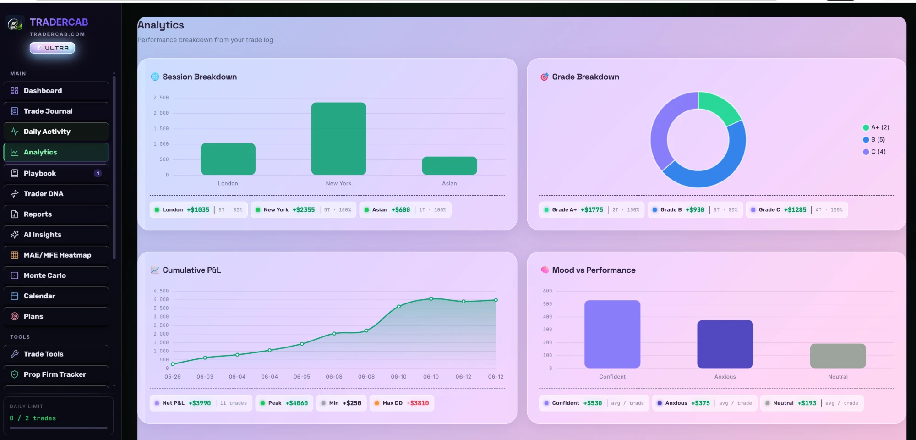
Task: Click the daily limit progress bar
Action: (59, 428)
